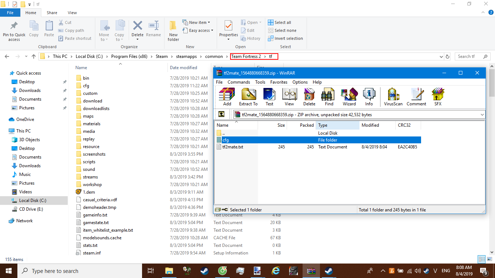Open the WinRAR Tools menu
The width and height of the screenshot is (495, 278).
pyautogui.click(x=260, y=82)
